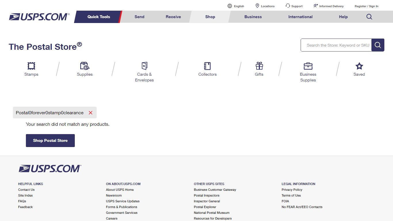Click USPS Service Updates link
The width and height of the screenshot is (393, 221).
(x=123, y=201)
